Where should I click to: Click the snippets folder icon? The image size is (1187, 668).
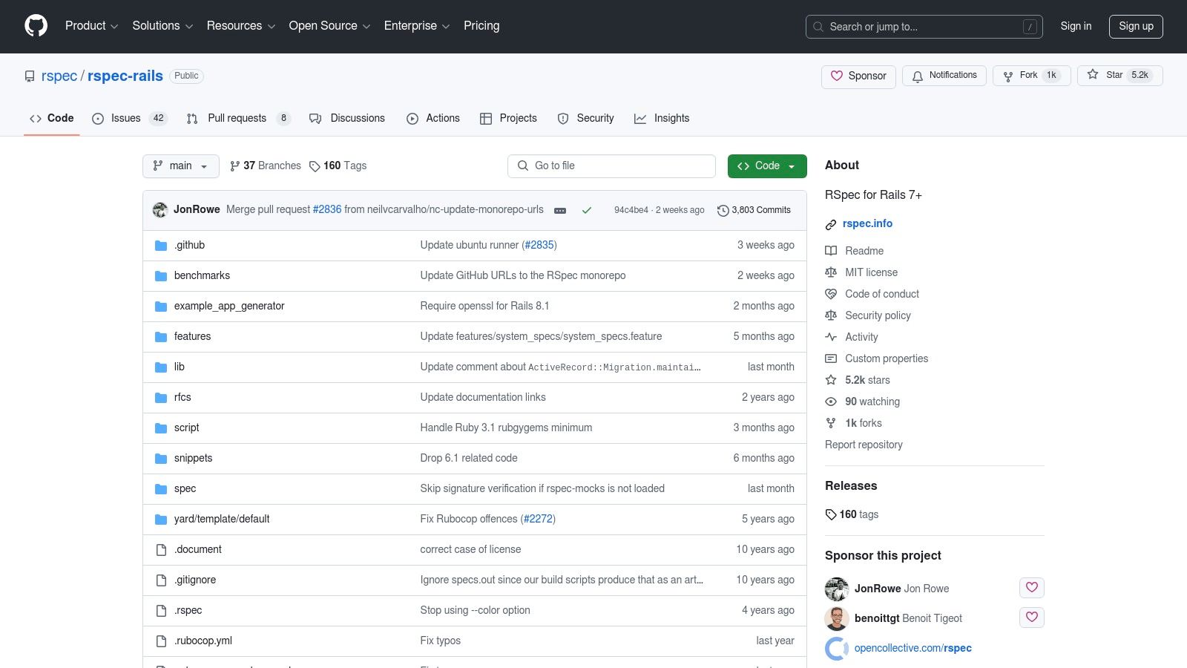point(161,459)
